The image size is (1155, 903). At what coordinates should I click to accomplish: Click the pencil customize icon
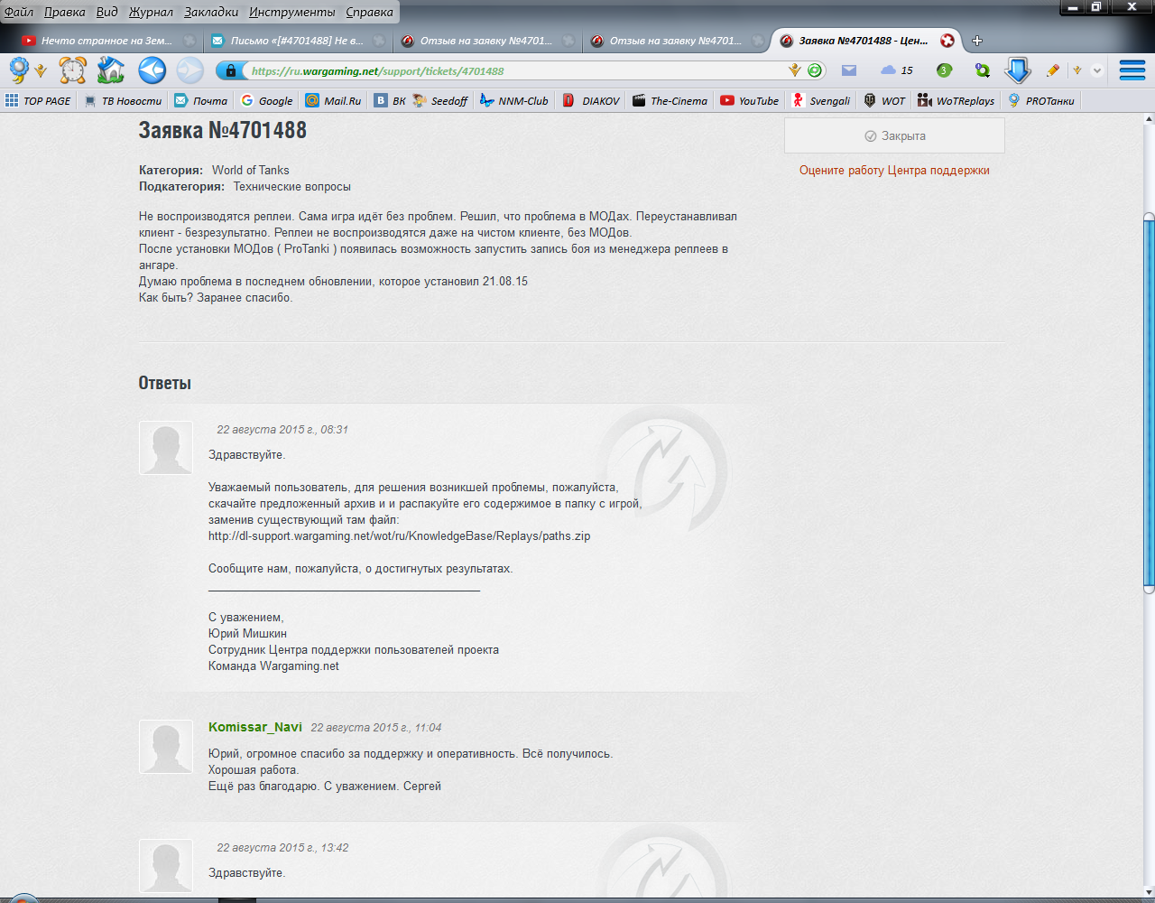click(x=1053, y=70)
